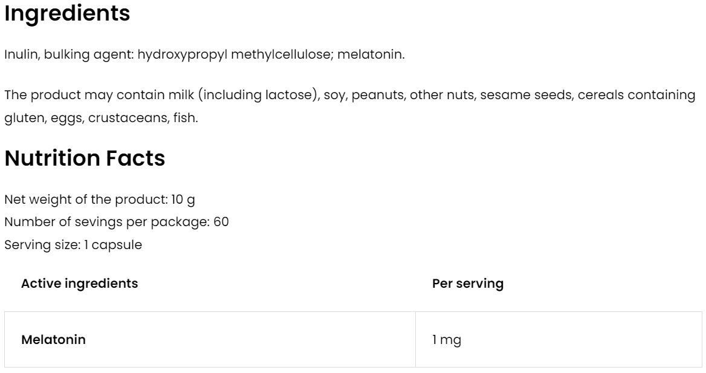Viewport: 706px width, 373px height.
Task: Click the Nutrition Facts heading
Action: (85, 158)
